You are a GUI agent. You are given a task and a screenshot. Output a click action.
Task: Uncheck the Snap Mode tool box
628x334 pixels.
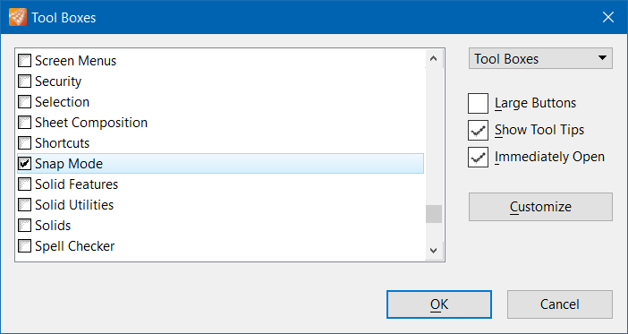25,164
